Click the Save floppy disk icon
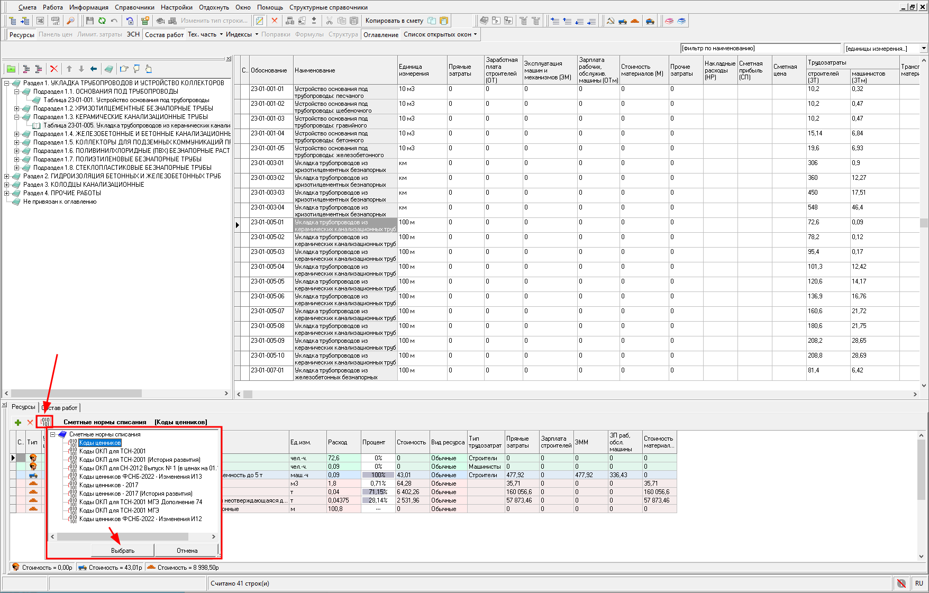 click(89, 21)
